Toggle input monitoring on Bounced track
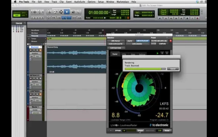Image resolution: width=218 pixels, height=137 pixels. pos(34,50)
